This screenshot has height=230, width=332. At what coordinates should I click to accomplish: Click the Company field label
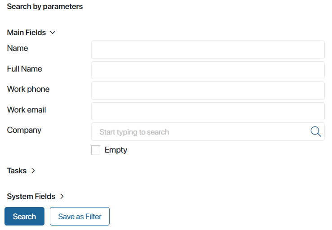(x=24, y=130)
